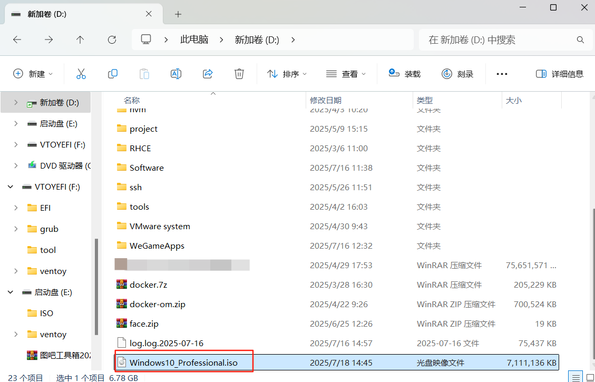Open the three-dot more options menu

point(502,74)
